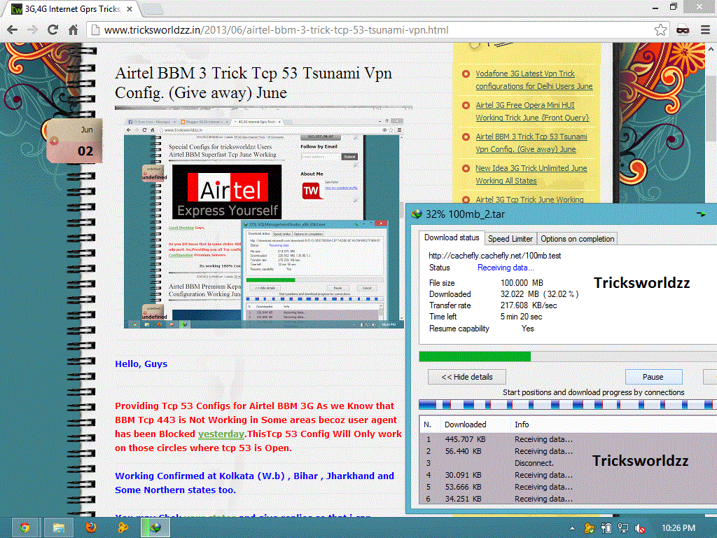The image size is (717, 538).
Task: Minimize the Chrome window
Action: point(655,8)
